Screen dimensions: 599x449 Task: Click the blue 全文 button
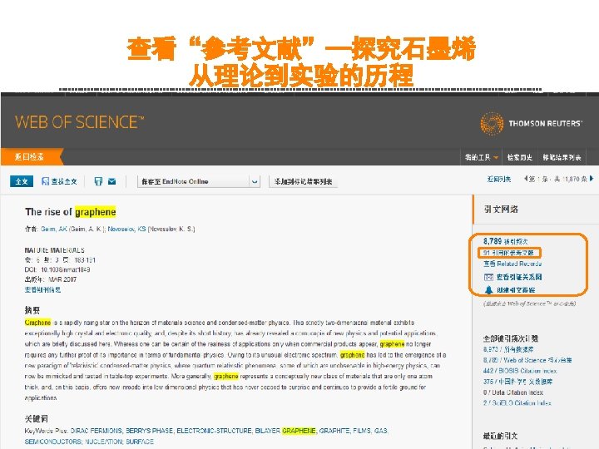click(22, 181)
